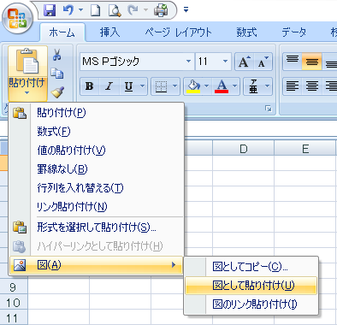Undo the last action

[x=68, y=10]
